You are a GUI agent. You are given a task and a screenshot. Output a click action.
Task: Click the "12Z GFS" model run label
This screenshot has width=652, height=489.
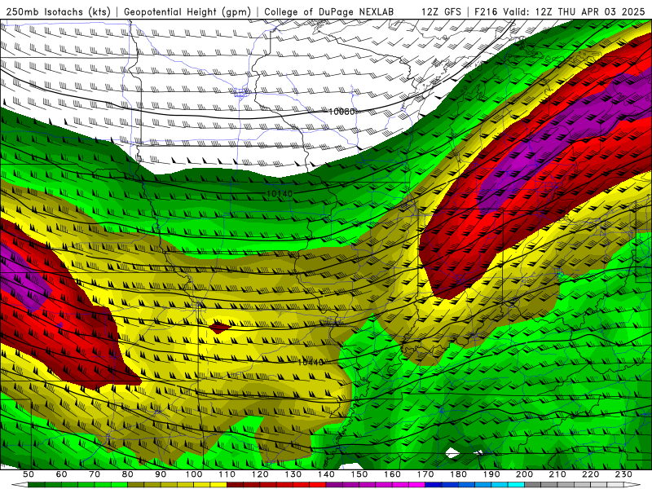click(x=441, y=11)
